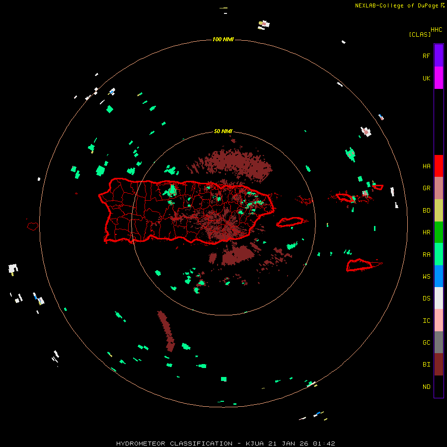Click the 50 NMI range ring label
The height and width of the screenshot is (447, 447).
223,131
